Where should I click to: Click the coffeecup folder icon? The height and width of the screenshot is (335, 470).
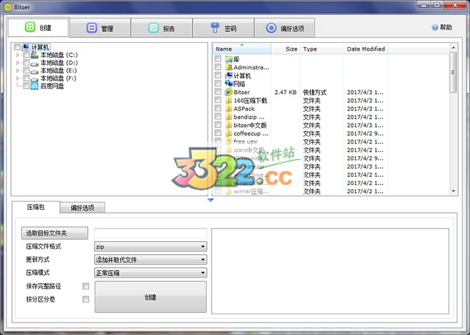click(229, 133)
